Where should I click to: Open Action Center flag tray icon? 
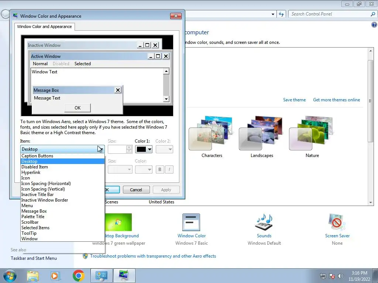[332, 276]
